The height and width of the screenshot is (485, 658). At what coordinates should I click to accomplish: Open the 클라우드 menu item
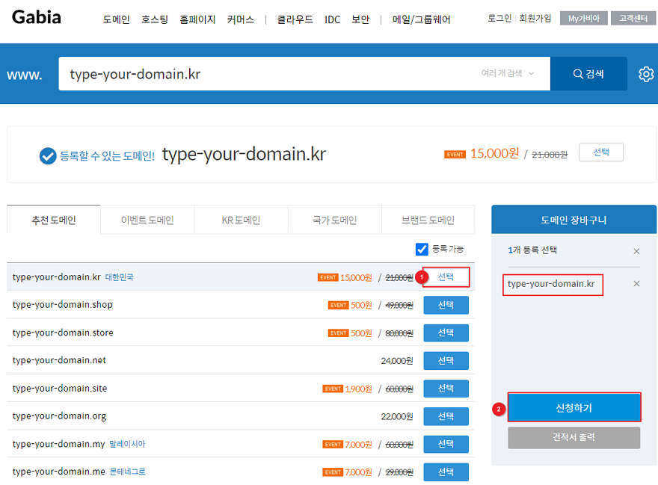295,20
